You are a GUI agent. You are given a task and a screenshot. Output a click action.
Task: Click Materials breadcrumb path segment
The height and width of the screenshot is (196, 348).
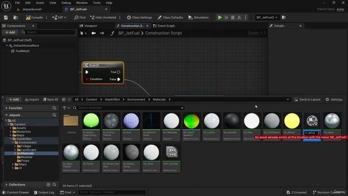click(159, 100)
